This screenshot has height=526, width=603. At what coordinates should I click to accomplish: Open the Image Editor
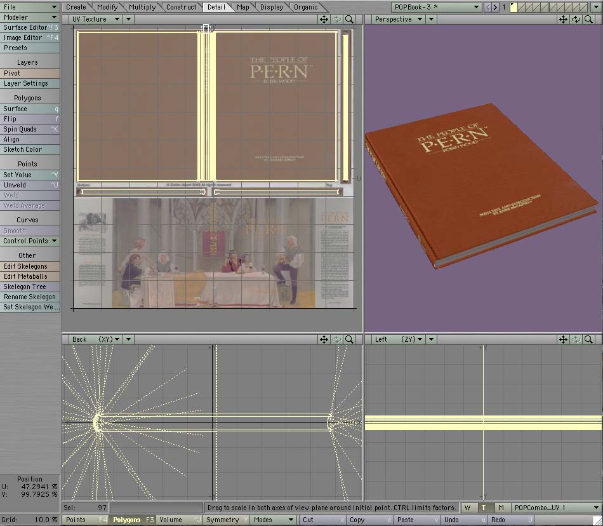[x=30, y=37]
